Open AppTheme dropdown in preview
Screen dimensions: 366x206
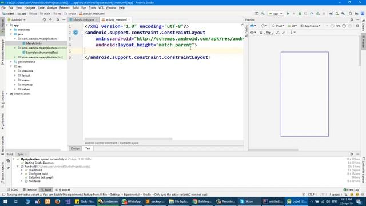click(x=311, y=26)
